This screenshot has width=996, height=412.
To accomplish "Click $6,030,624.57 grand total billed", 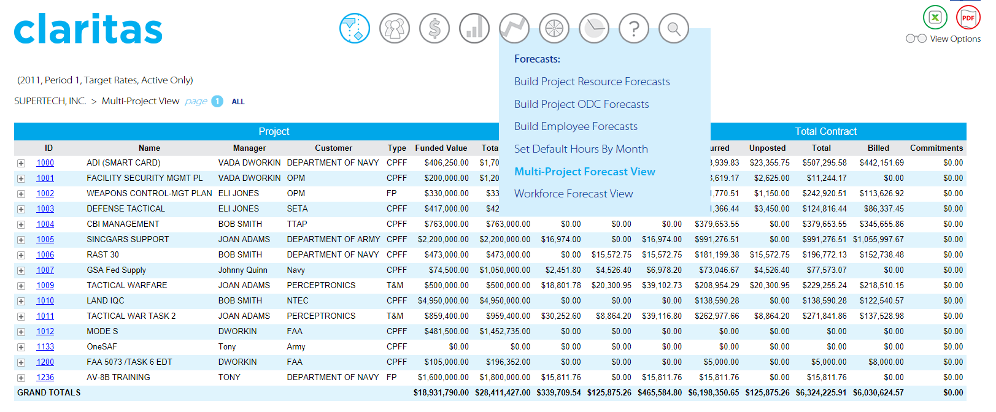I will tap(878, 392).
